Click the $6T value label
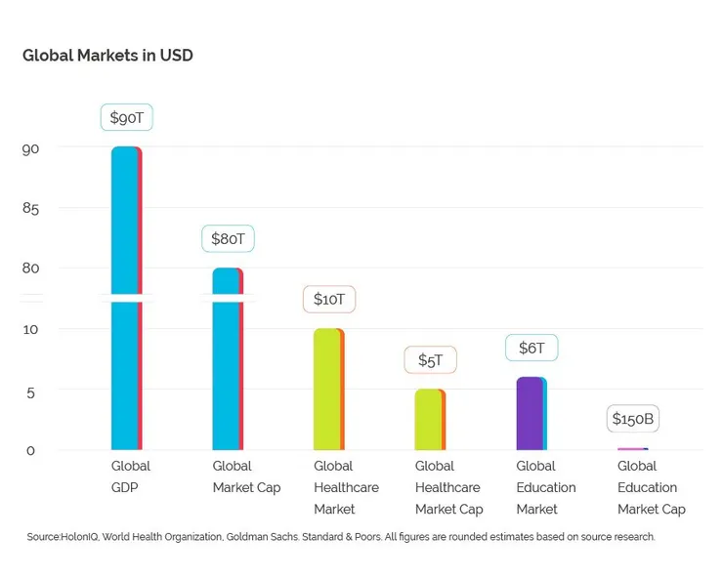Viewport: 723px width, 578px height. pos(532,348)
